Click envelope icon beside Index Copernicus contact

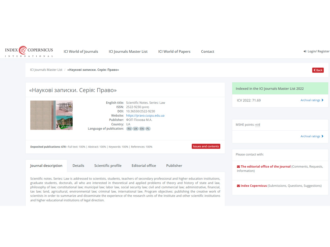(238, 186)
